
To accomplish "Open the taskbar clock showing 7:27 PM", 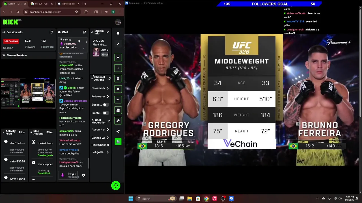I will point(349,198).
